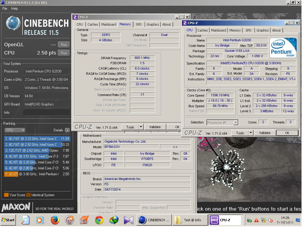Run the CPU benchmark

[64, 53]
